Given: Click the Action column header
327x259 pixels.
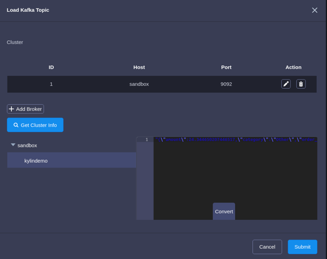Looking at the screenshot, I should [293, 67].
